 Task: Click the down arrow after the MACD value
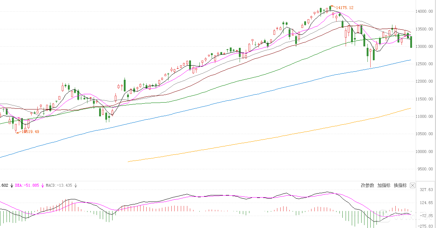76,186
